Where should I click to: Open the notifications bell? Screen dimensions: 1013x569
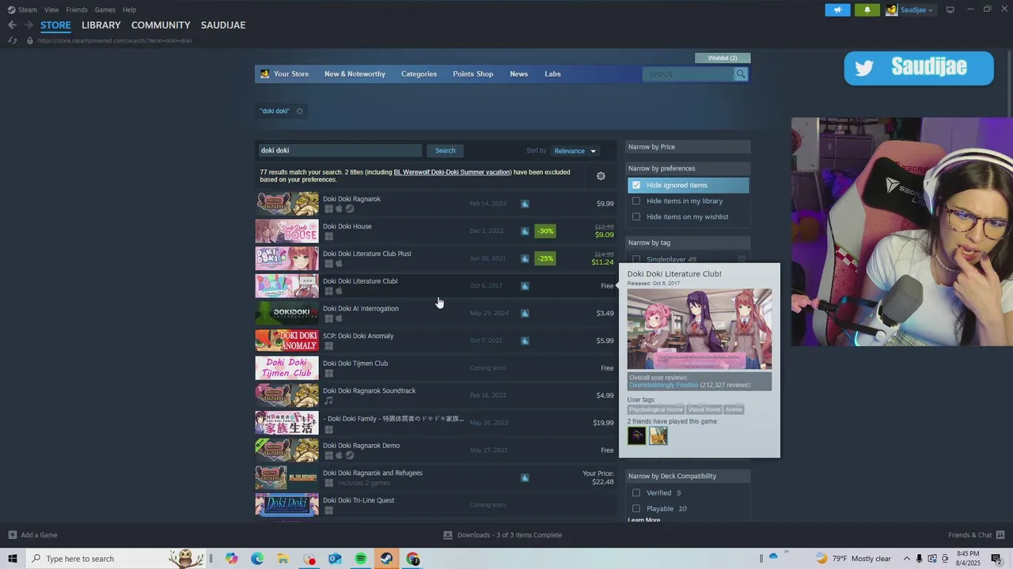click(867, 9)
